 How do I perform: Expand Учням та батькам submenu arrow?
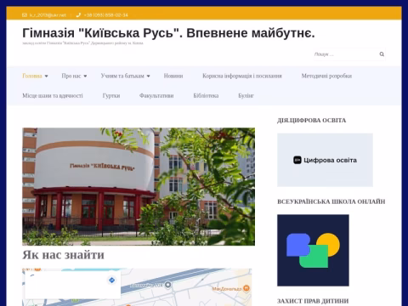[x=148, y=76]
